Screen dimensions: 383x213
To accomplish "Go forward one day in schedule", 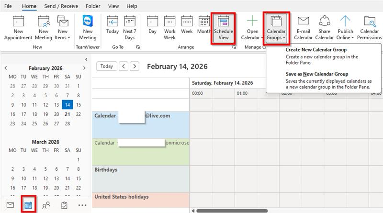I will click(135, 66).
